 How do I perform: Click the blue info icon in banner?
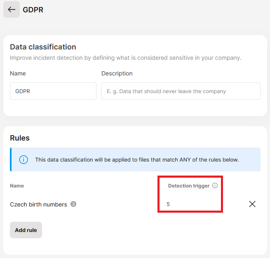tap(23, 159)
